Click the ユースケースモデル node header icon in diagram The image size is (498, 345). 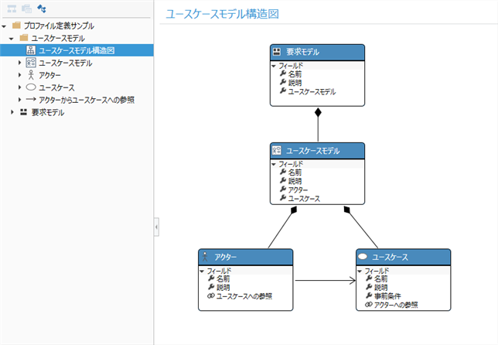click(276, 150)
